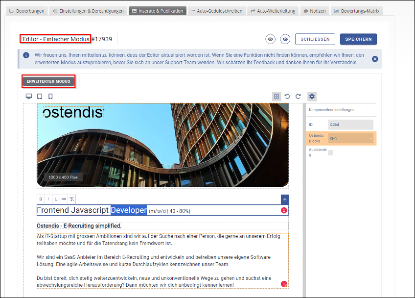
Task: Select the building header image
Action: click(163, 145)
